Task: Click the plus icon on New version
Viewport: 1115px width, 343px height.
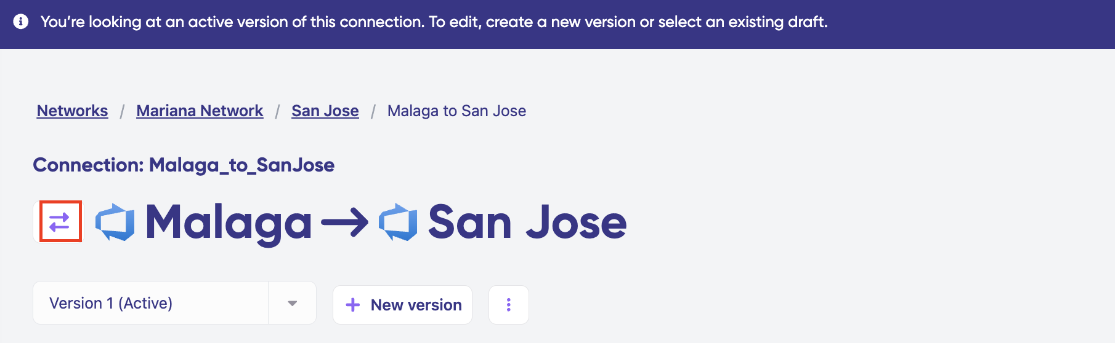Action: coord(353,305)
